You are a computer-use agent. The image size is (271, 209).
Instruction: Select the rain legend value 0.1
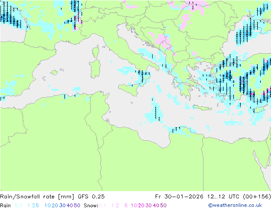tap(18, 206)
